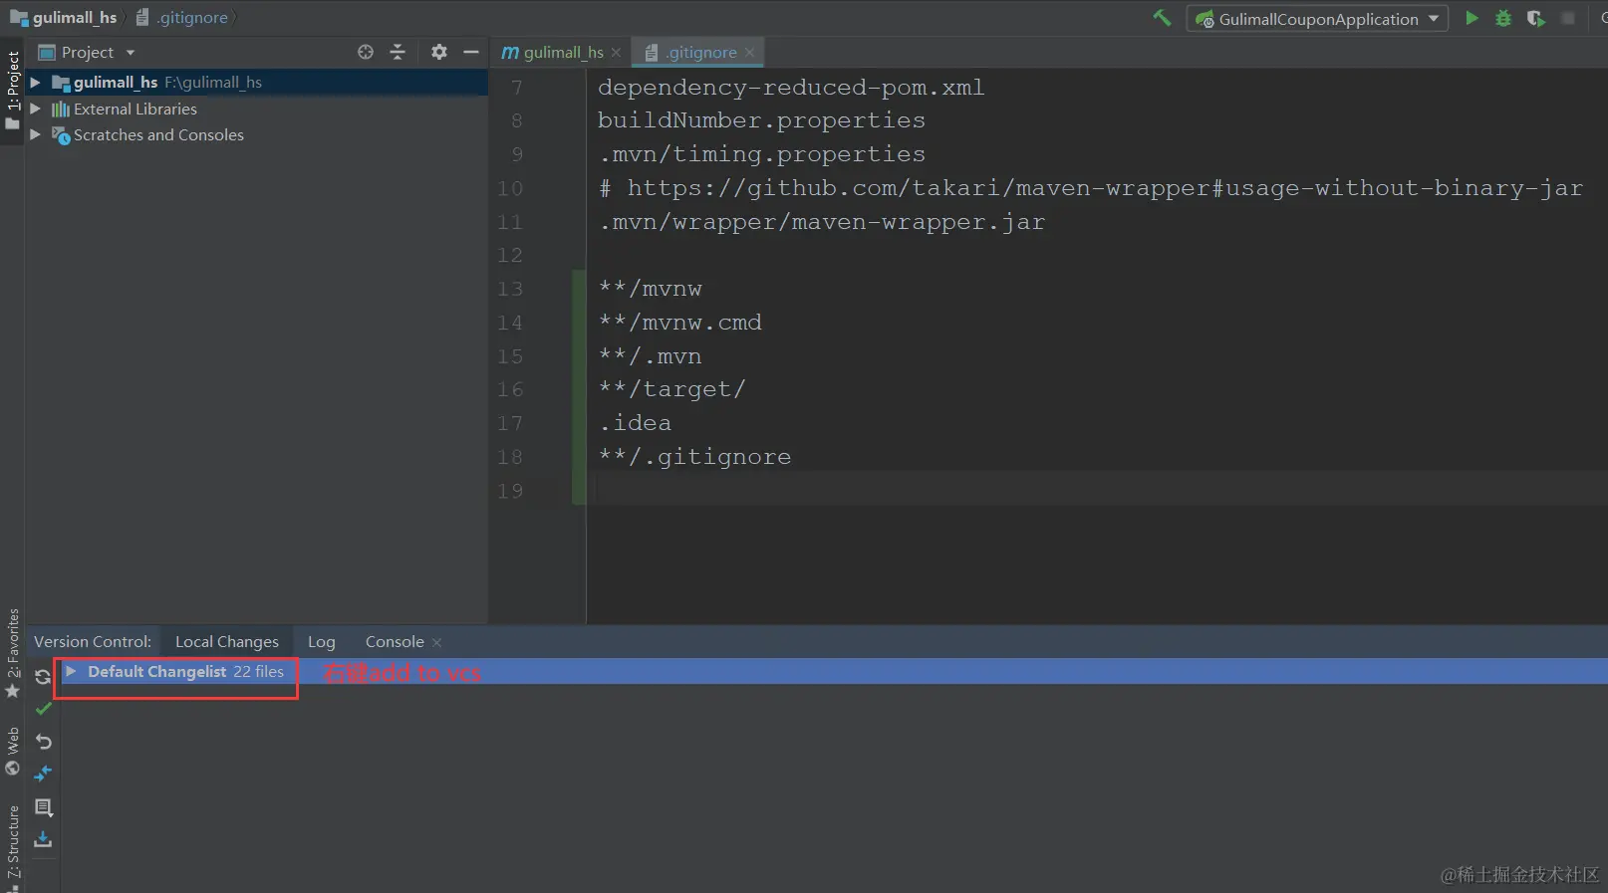Image resolution: width=1608 pixels, height=893 pixels.
Task: Show diff with the blue arrows icon
Action: pos(43,774)
